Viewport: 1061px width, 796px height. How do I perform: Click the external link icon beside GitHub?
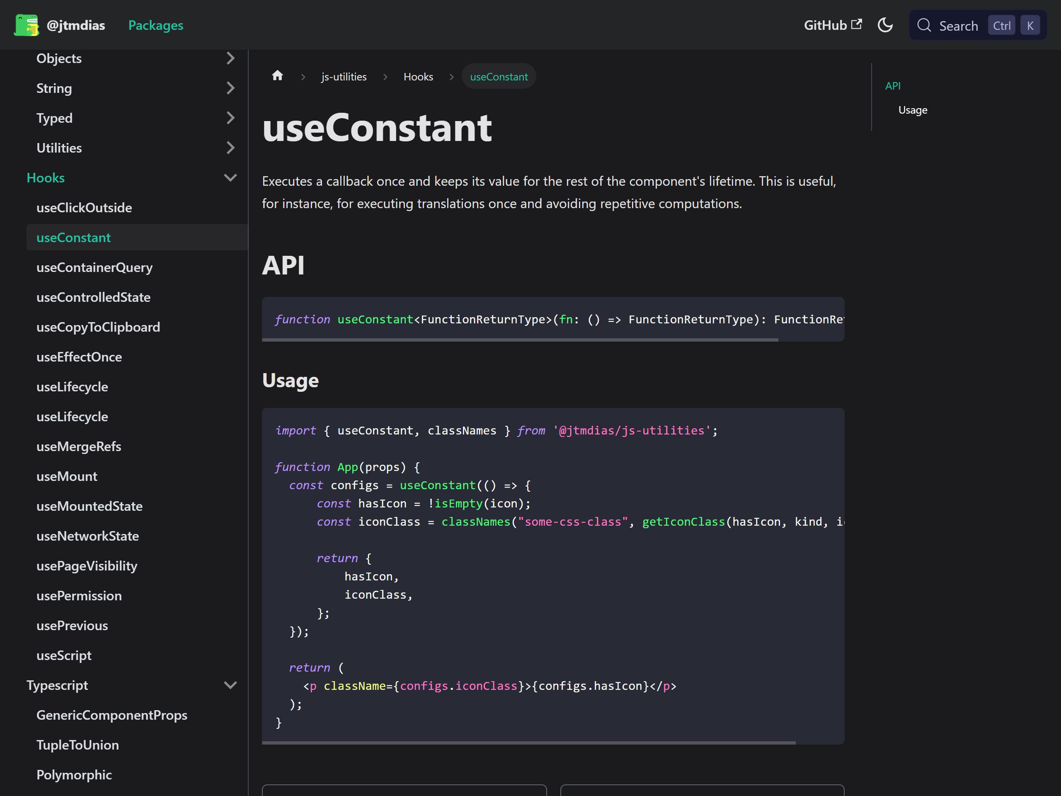point(857,24)
